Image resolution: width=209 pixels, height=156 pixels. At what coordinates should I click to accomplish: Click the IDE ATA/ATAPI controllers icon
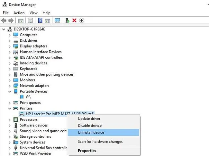(x=16, y=58)
